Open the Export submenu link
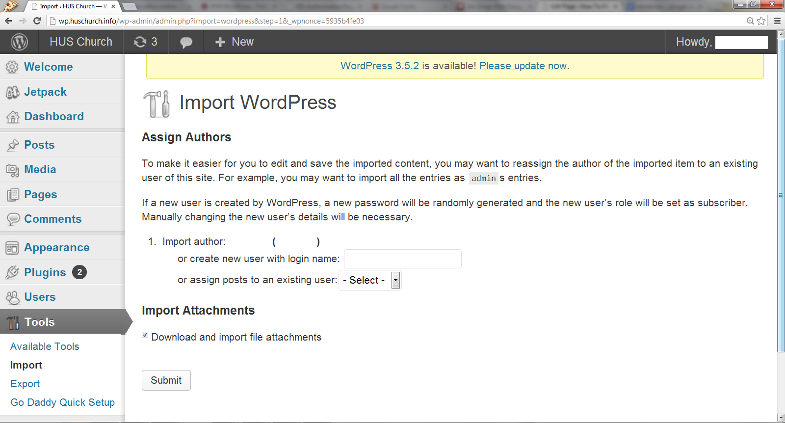The image size is (785, 423). (25, 384)
